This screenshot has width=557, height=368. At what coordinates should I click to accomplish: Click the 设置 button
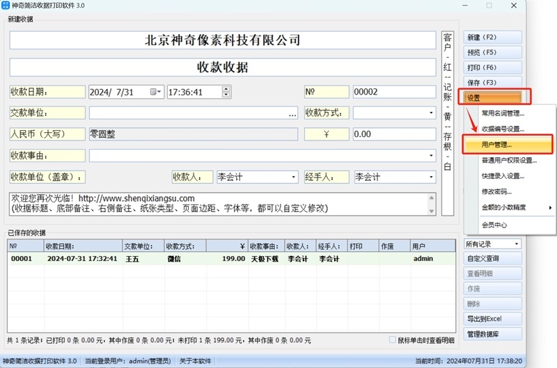point(492,97)
